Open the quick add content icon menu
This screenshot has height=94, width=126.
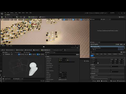tap(17, 17)
